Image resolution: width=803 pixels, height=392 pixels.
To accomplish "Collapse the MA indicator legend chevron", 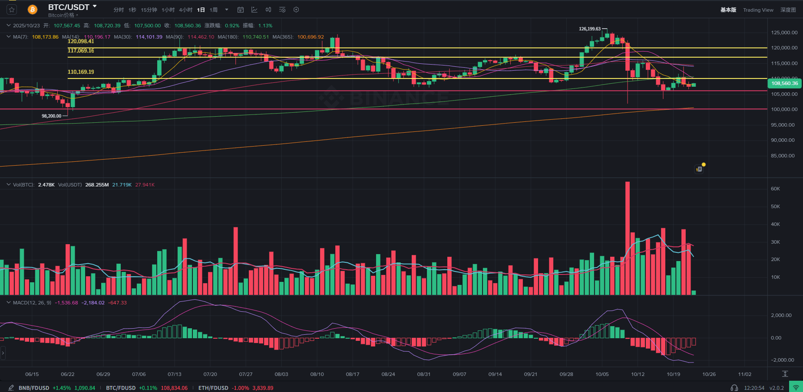I will pyautogui.click(x=8, y=37).
